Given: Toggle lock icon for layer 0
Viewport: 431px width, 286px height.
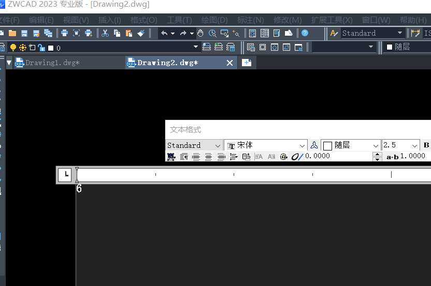Looking at the screenshot, I should click(x=41, y=48).
